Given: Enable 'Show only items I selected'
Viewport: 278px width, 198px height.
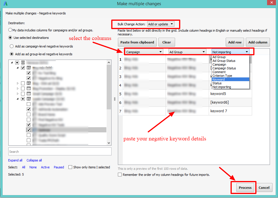Looking at the screenshot, I should tap(70, 167).
